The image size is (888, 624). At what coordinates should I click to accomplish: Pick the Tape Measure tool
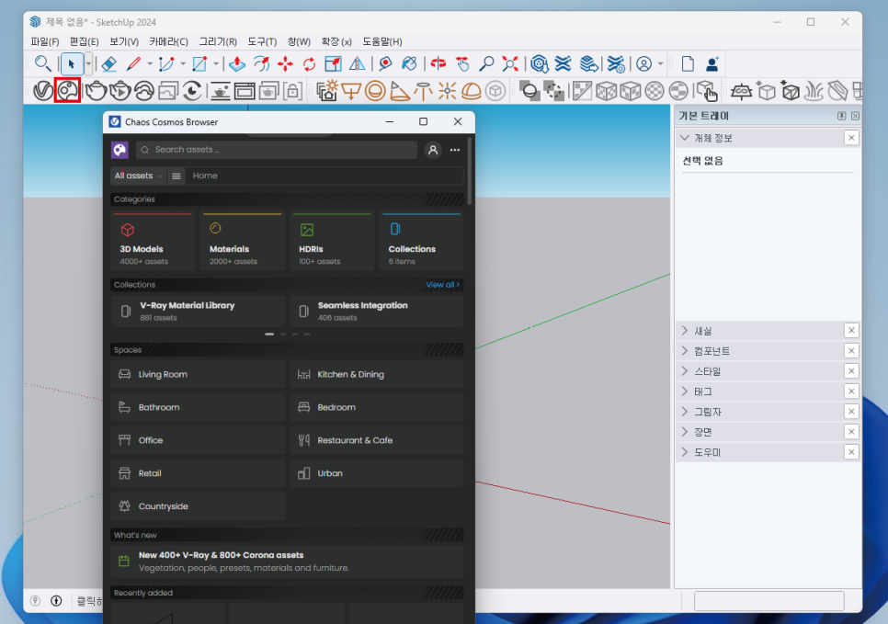385,64
